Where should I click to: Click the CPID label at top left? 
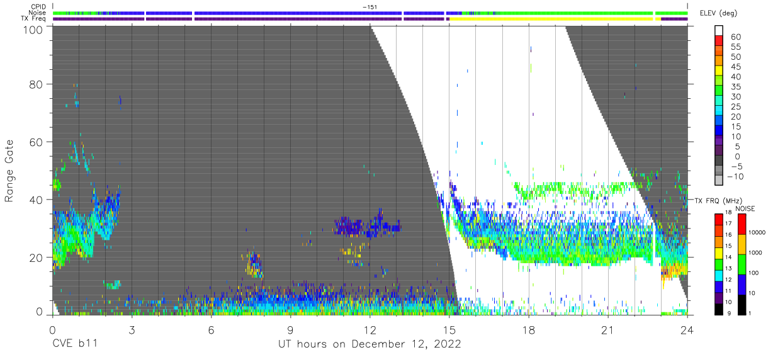[39, 7]
